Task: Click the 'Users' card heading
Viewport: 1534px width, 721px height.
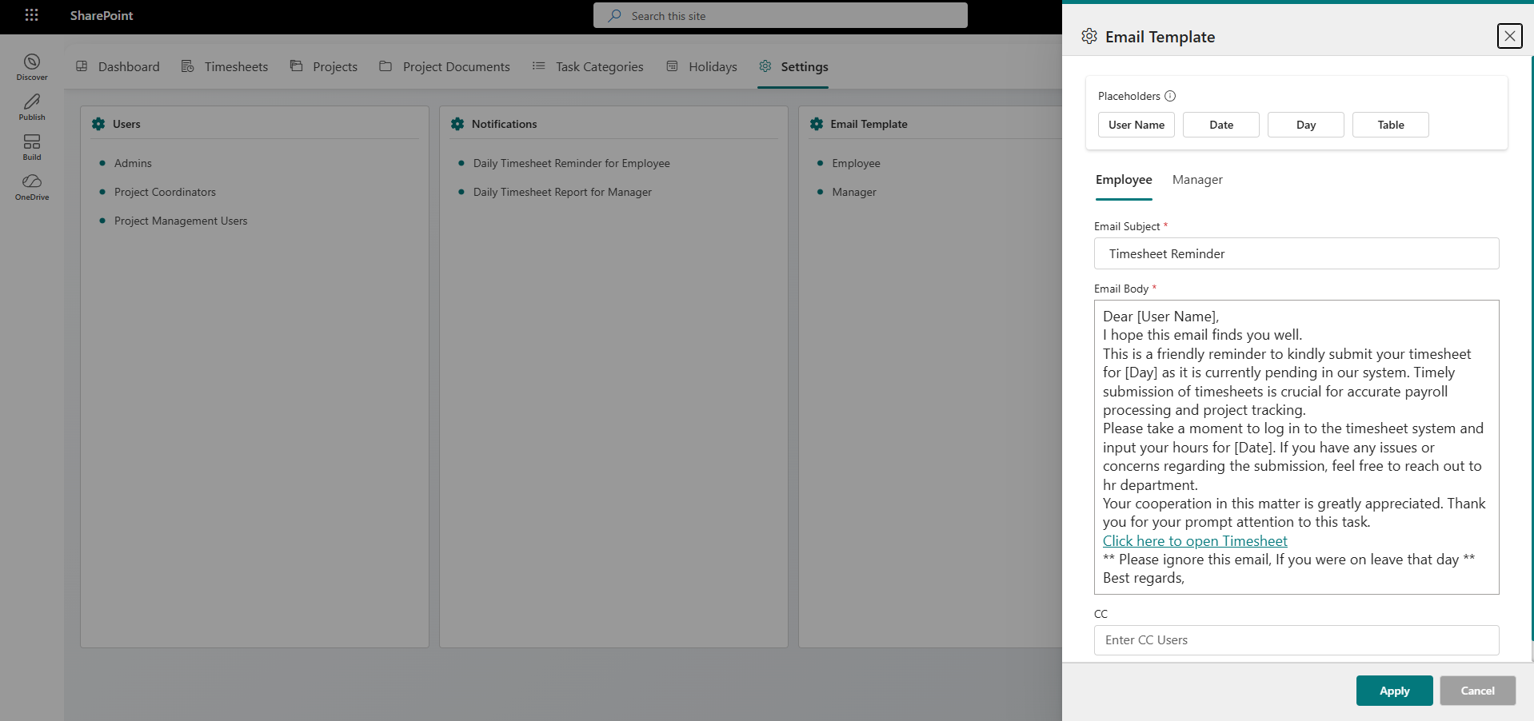Action: [x=126, y=124]
